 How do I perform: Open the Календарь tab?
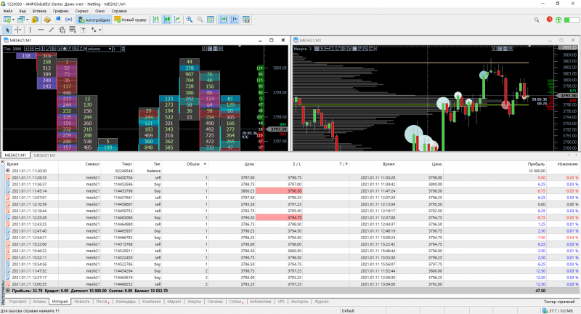point(126,302)
